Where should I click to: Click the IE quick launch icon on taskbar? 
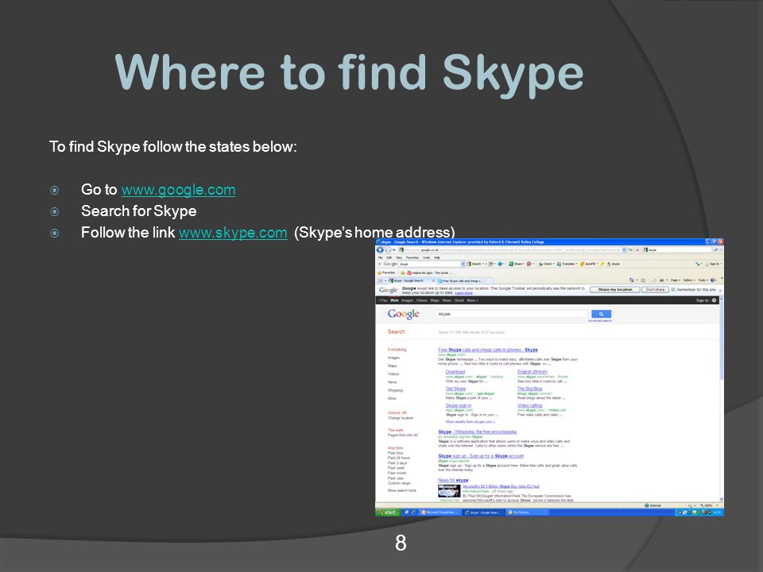[x=413, y=512]
